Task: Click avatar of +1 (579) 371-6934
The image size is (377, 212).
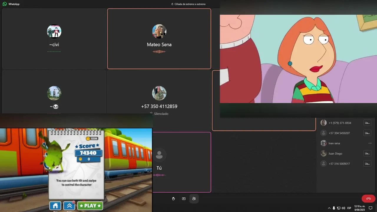Action: coord(323,123)
